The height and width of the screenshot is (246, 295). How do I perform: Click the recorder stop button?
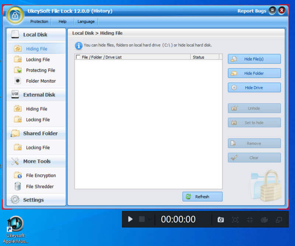point(142,219)
